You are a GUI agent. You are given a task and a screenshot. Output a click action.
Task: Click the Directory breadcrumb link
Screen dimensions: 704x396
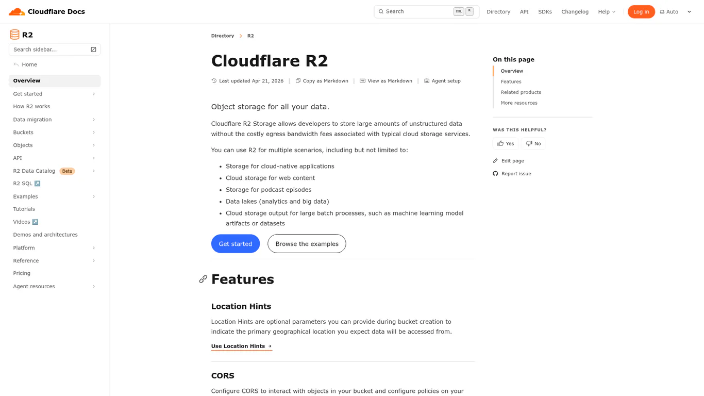[x=223, y=36]
